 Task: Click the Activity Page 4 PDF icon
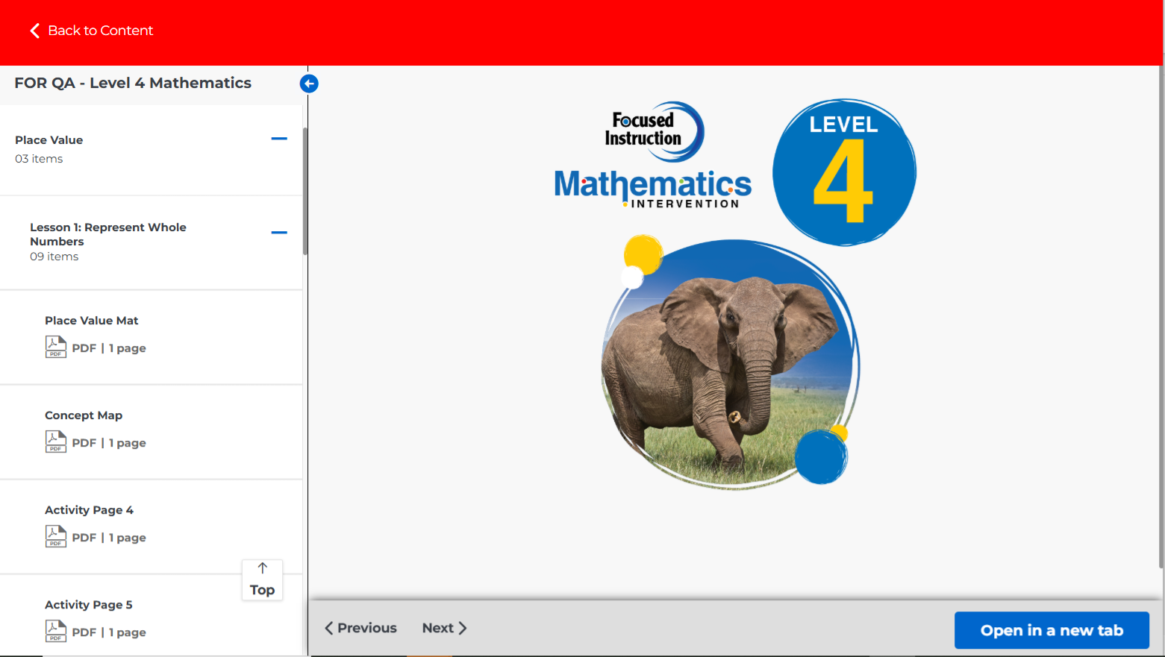click(x=56, y=536)
